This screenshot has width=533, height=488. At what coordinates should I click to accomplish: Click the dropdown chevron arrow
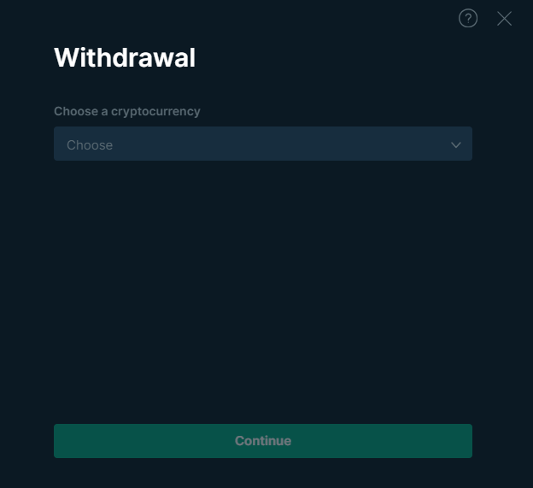tap(456, 144)
